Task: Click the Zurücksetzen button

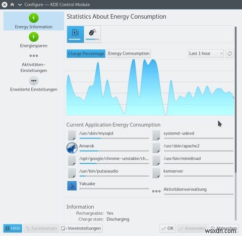Action: tap(41, 228)
